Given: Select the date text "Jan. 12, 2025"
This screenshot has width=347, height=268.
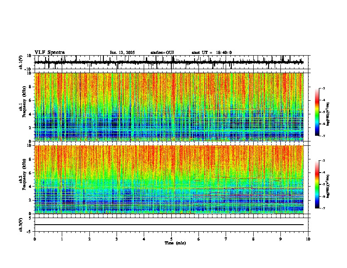Looking at the screenshot, I should tap(122, 53).
